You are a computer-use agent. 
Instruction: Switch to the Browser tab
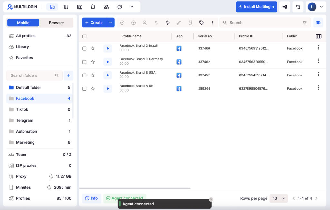tap(56, 23)
